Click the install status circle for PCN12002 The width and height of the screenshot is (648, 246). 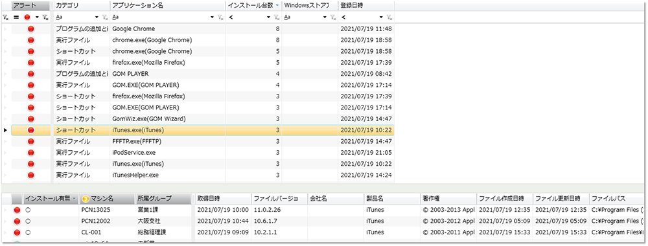pyautogui.click(x=28, y=221)
